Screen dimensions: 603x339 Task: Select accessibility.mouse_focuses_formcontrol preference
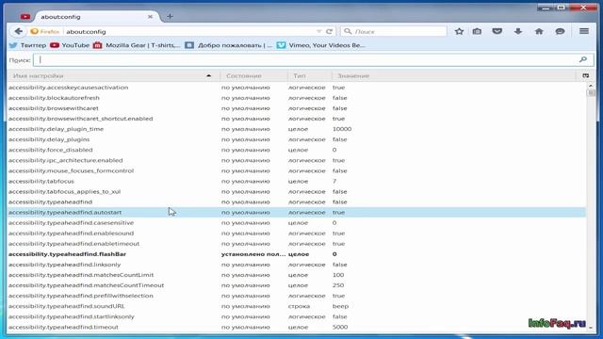point(297,170)
